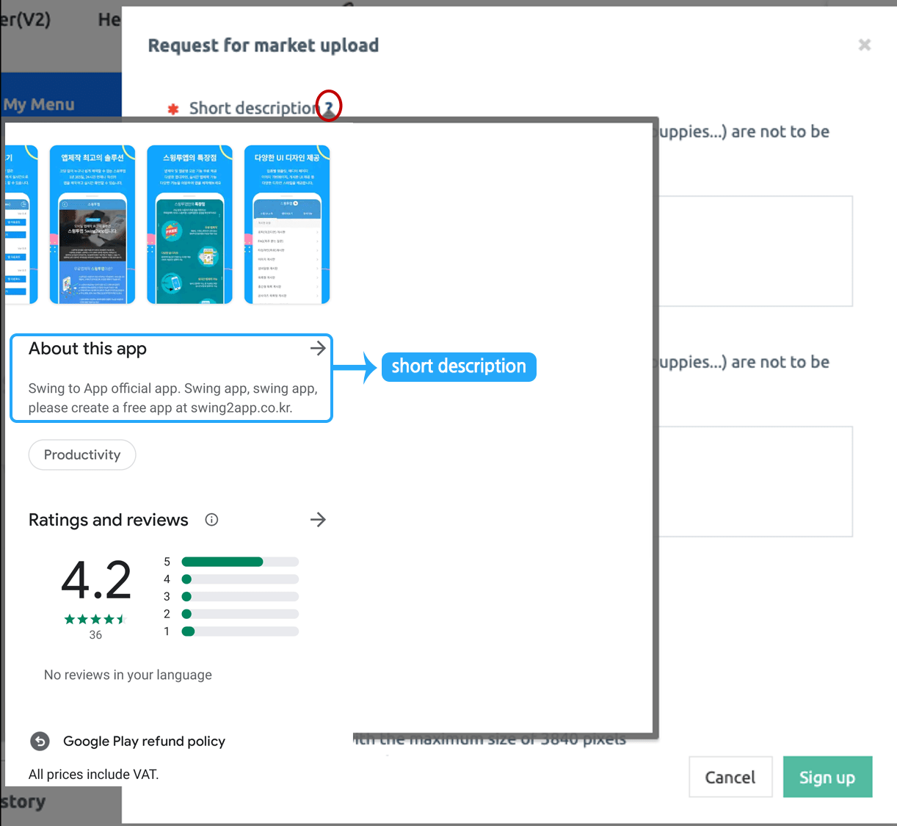This screenshot has width=897, height=826.
Task: Close the Request for market upload dialog
Action: coord(864,45)
